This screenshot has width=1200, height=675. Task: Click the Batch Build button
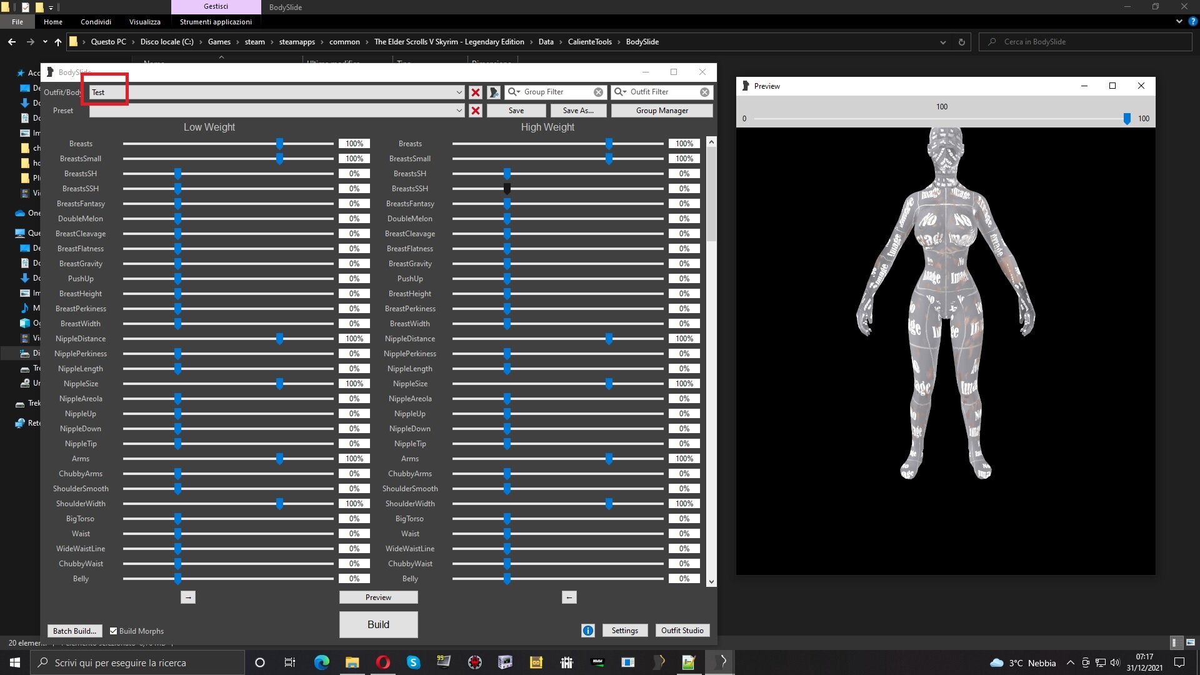point(74,631)
